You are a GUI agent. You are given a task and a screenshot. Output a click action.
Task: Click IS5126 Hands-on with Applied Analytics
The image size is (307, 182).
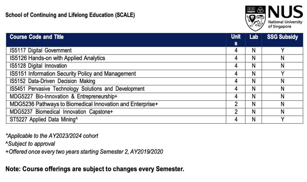click(x=57, y=58)
